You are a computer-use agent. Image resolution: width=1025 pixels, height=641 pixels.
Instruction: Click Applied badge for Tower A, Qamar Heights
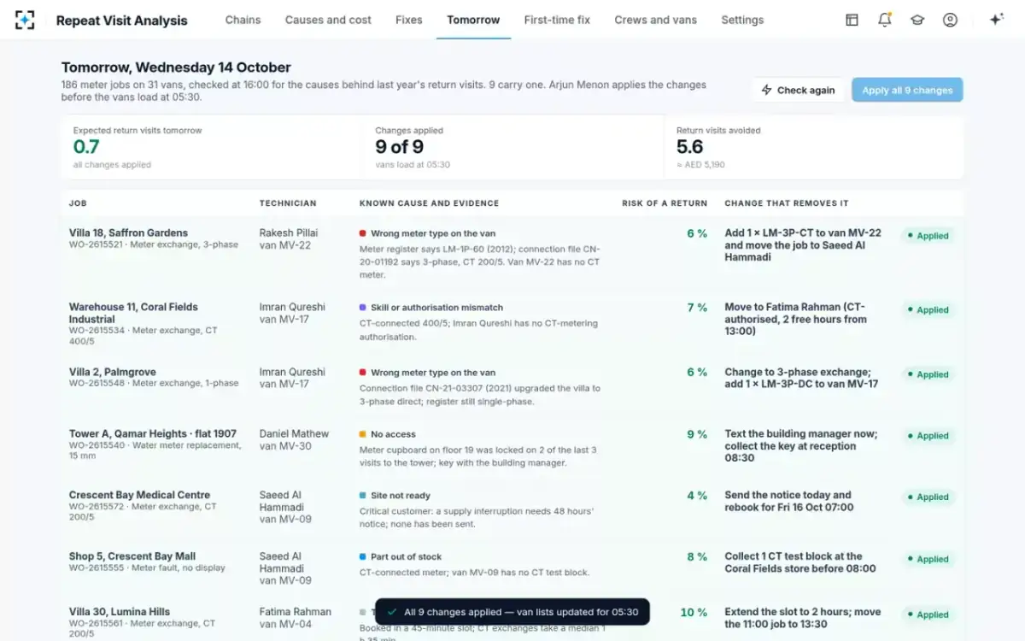[x=928, y=436]
